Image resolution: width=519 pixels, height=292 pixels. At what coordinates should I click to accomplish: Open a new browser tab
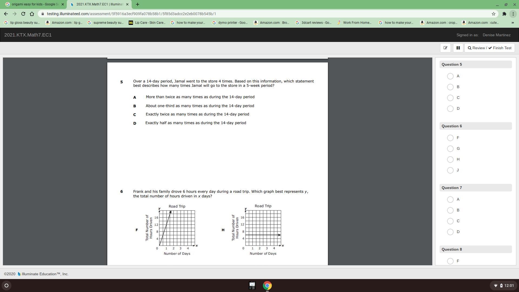[138, 4]
